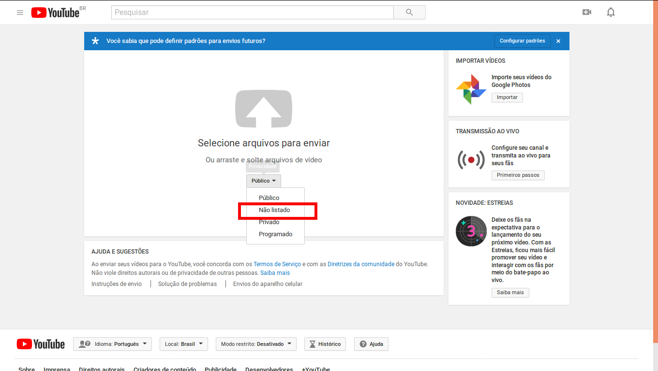
Task: Click the star icon in blue banner
Action: pyautogui.click(x=95, y=41)
